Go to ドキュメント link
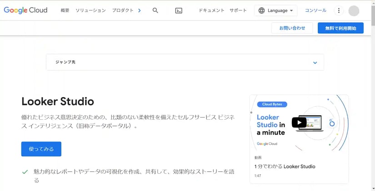 pos(212,10)
